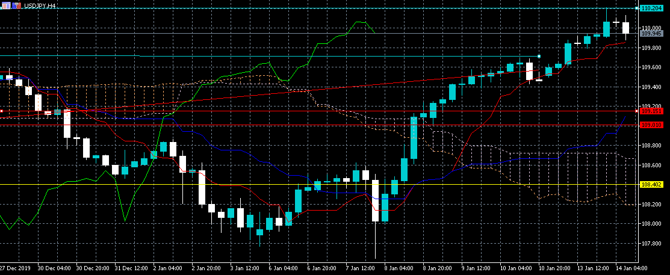The image size is (670, 275).
Task: Click the 3 Jan 12:00 time label
Action: pos(244,270)
